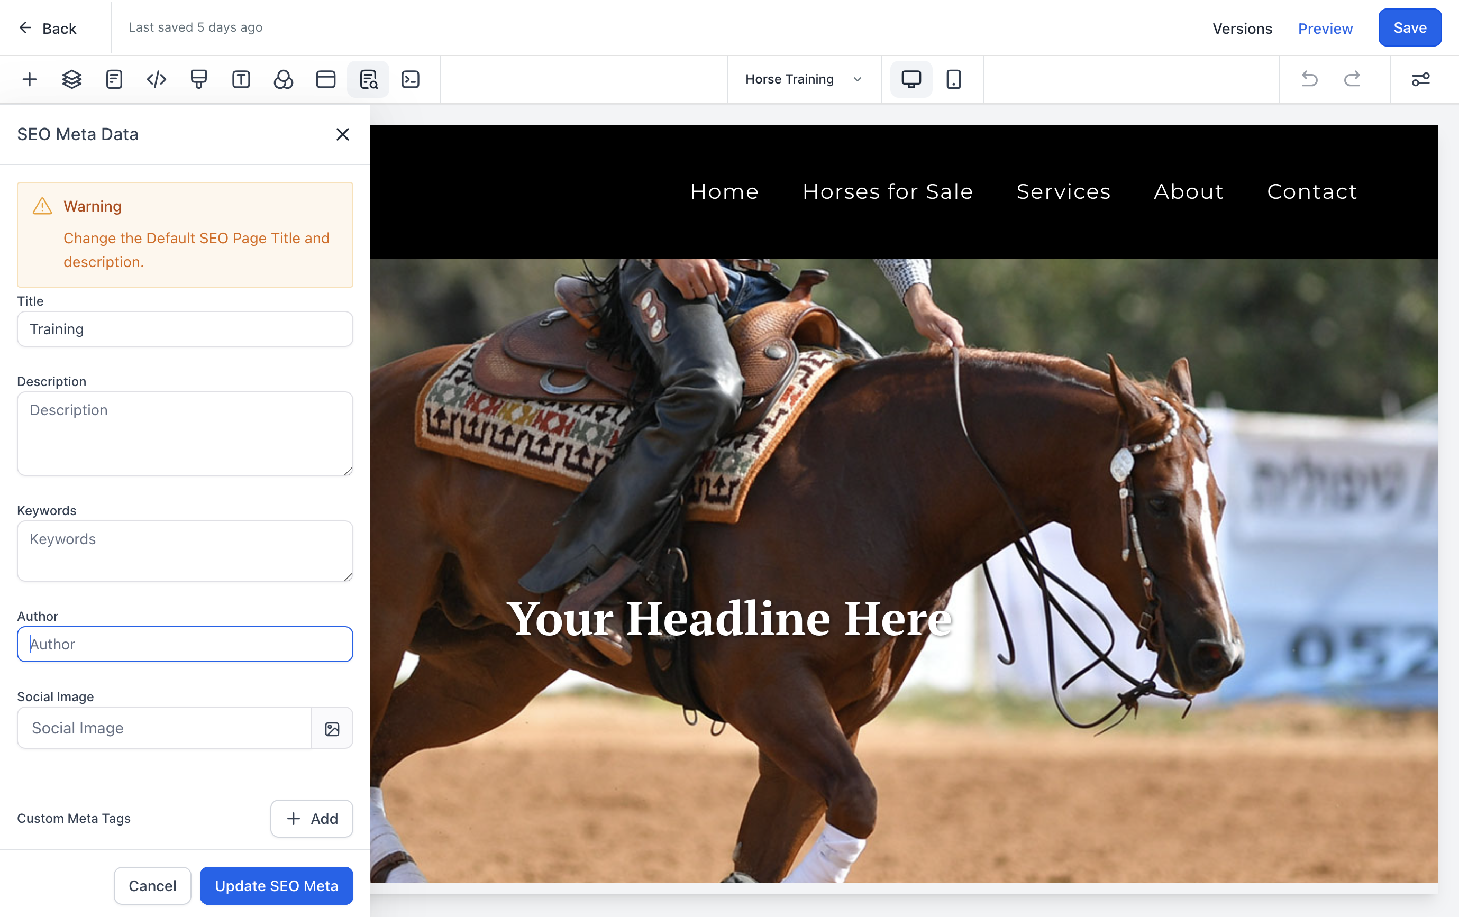Screen dimensions: 1459x917
Task: Open the custom code brackets icon
Action: [157, 79]
